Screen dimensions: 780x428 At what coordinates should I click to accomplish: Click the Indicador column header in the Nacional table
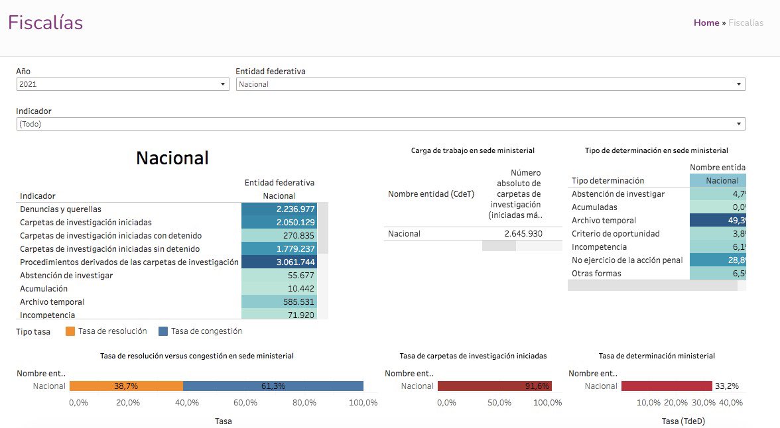(x=38, y=196)
